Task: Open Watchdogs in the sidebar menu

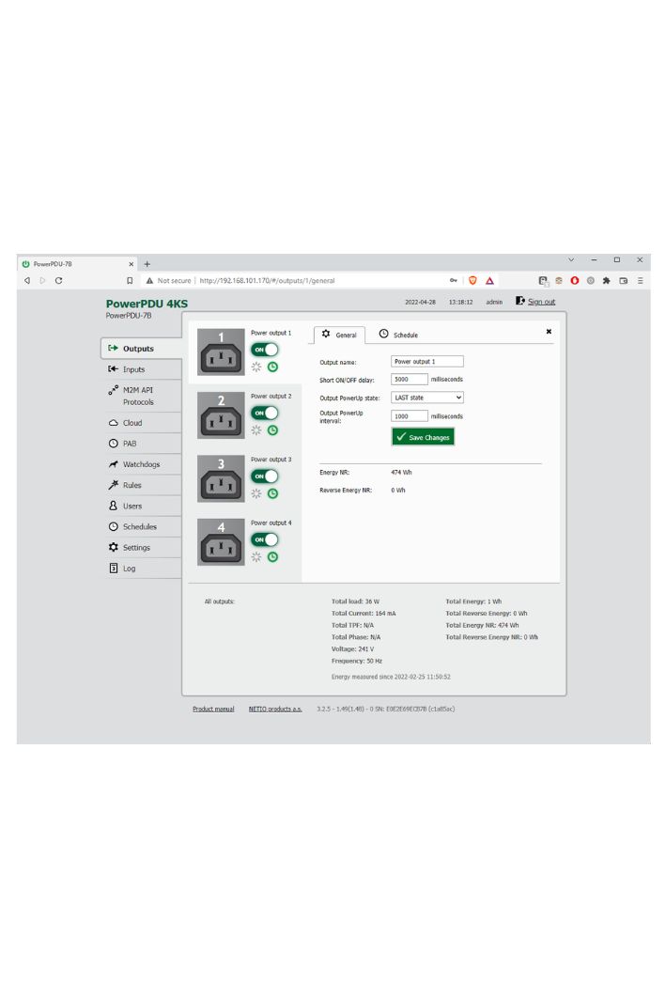Action: coord(141,464)
